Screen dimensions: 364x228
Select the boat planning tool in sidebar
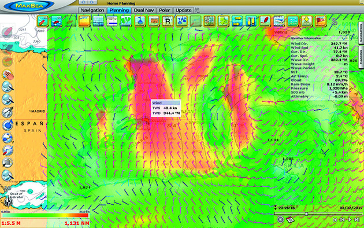(x=8, y=150)
